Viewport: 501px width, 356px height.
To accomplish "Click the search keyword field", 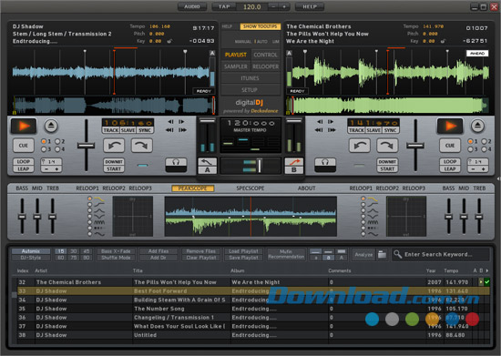I will click(x=441, y=254).
